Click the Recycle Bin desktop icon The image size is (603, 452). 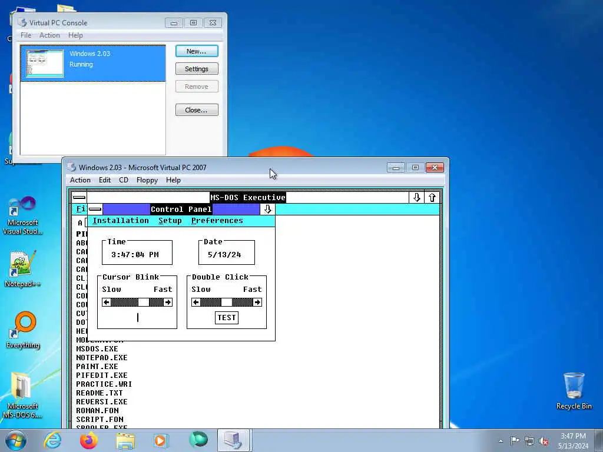(574, 391)
